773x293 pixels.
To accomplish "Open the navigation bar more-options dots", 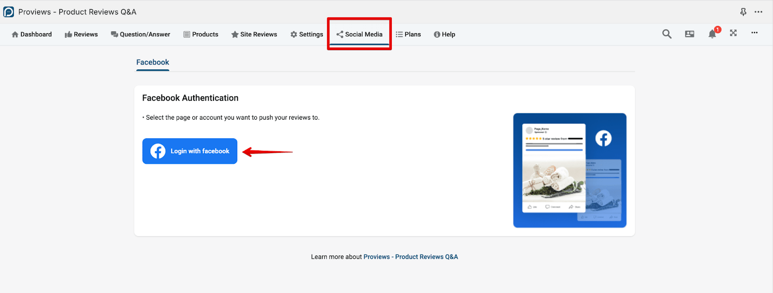I will click(754, 33).
